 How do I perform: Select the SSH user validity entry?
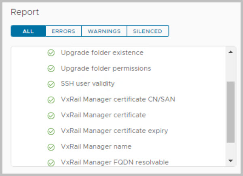click(88, 84)
